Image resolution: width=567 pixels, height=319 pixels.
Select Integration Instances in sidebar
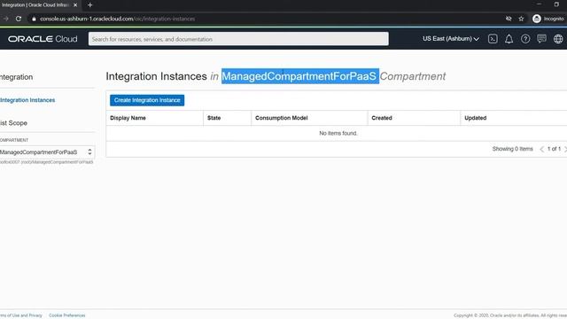click(x=27, y=100)
